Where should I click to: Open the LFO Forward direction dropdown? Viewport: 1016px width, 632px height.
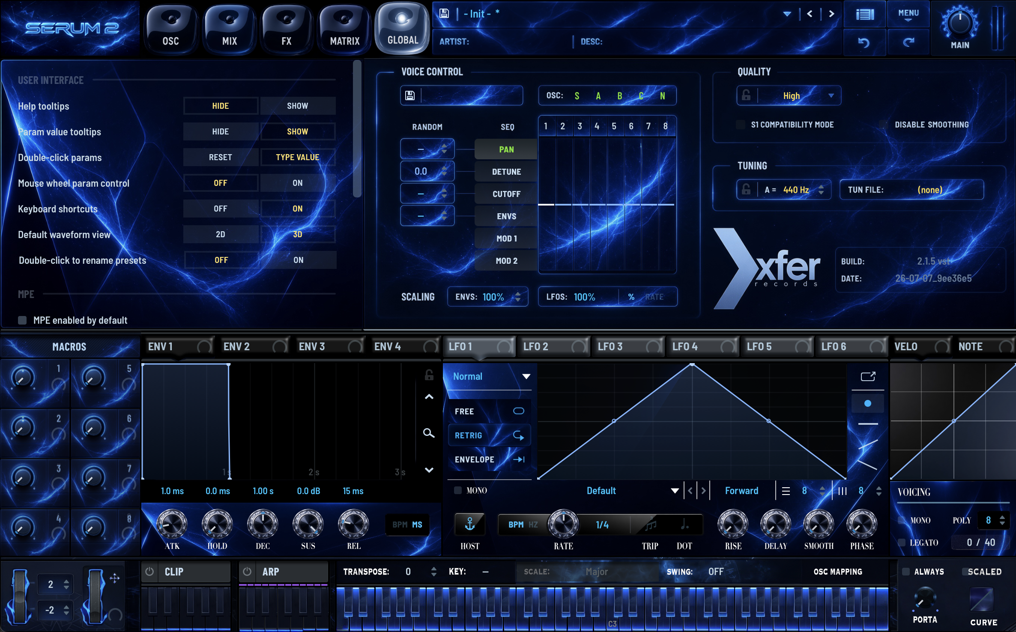click(x=741, y=491)
